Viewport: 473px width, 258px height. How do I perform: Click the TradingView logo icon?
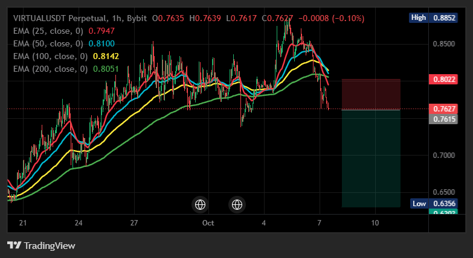[x=14, y=245]
